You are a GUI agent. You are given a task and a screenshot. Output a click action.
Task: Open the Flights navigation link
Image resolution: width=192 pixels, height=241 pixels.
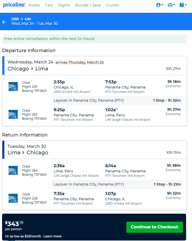[x=64, y=5]
